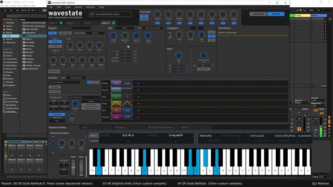Enable the blue Poly voice mode button
Image resolution: width=333 pixels, height=187 pixels.
click(53, 33)
